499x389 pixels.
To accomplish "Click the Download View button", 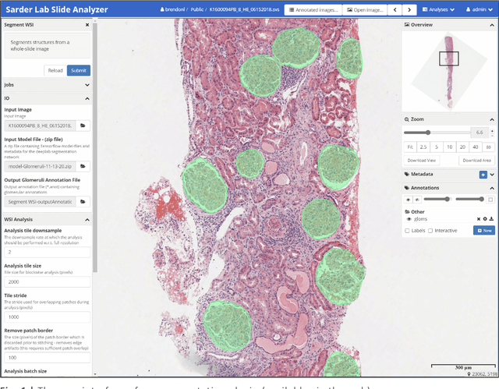I will pos(422,160).
